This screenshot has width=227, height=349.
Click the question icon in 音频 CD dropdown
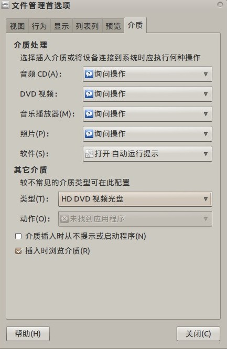tap(89, 74)
